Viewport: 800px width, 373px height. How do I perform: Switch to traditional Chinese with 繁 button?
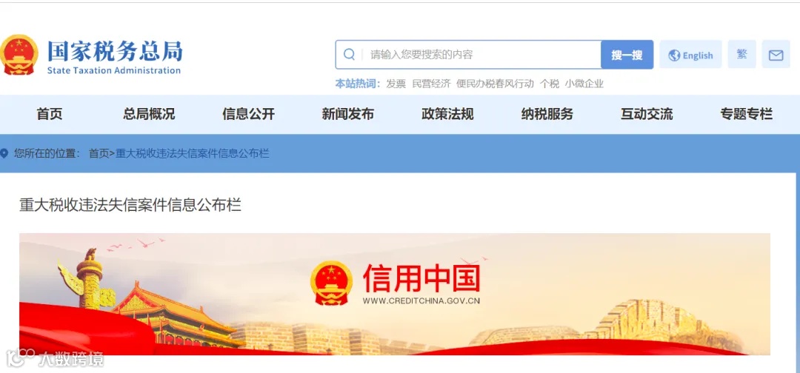point(741,54)
